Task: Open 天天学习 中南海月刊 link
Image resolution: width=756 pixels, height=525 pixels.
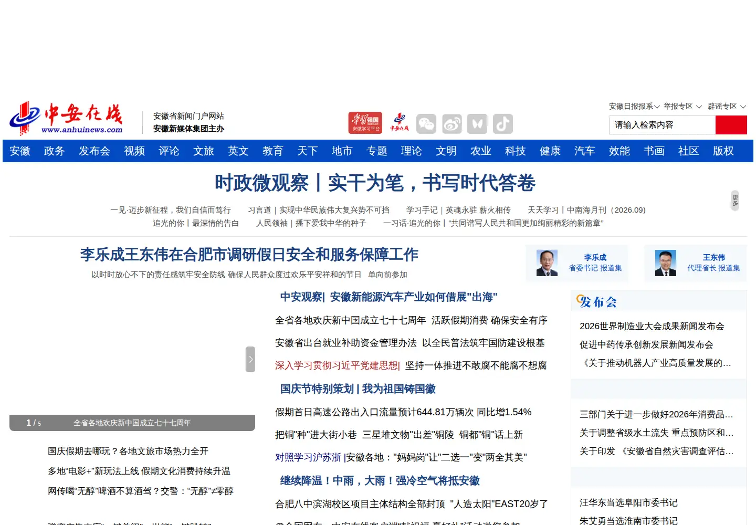Action: (586, 210)
